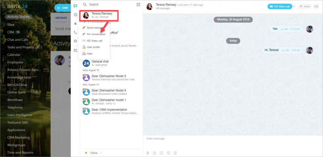Open the Teresa Ramsey conversation in list

(x=99, y=15)
